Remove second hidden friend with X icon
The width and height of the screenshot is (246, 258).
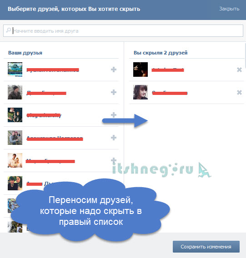pos(239,93)
